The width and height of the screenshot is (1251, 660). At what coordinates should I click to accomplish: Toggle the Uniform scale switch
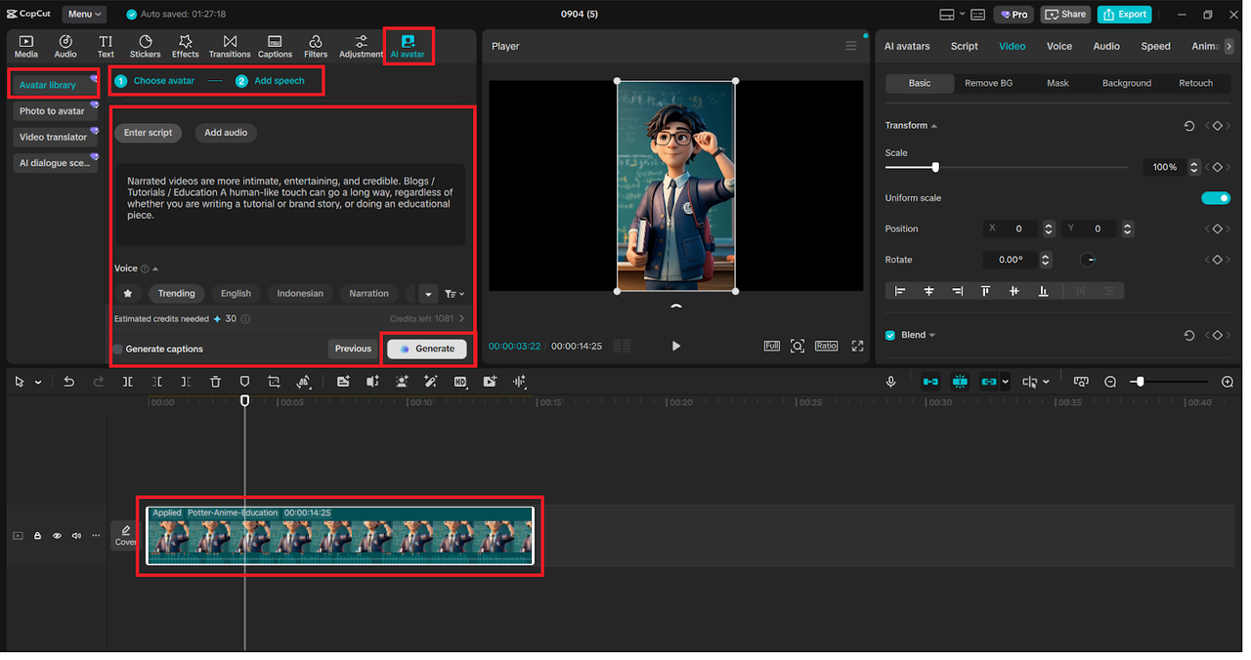point(1215,198)
